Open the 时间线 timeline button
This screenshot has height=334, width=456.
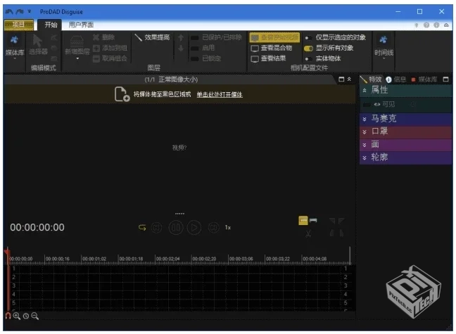[384, 46]
